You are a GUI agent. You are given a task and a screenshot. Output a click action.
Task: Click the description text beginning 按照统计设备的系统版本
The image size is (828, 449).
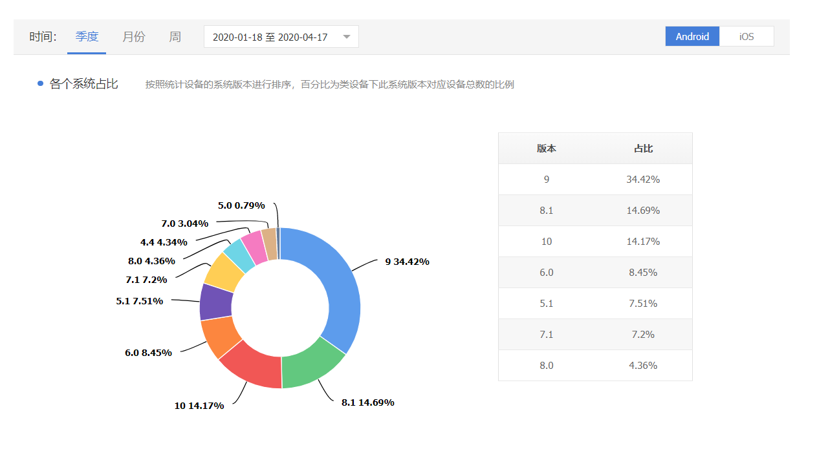coord(330,85)
